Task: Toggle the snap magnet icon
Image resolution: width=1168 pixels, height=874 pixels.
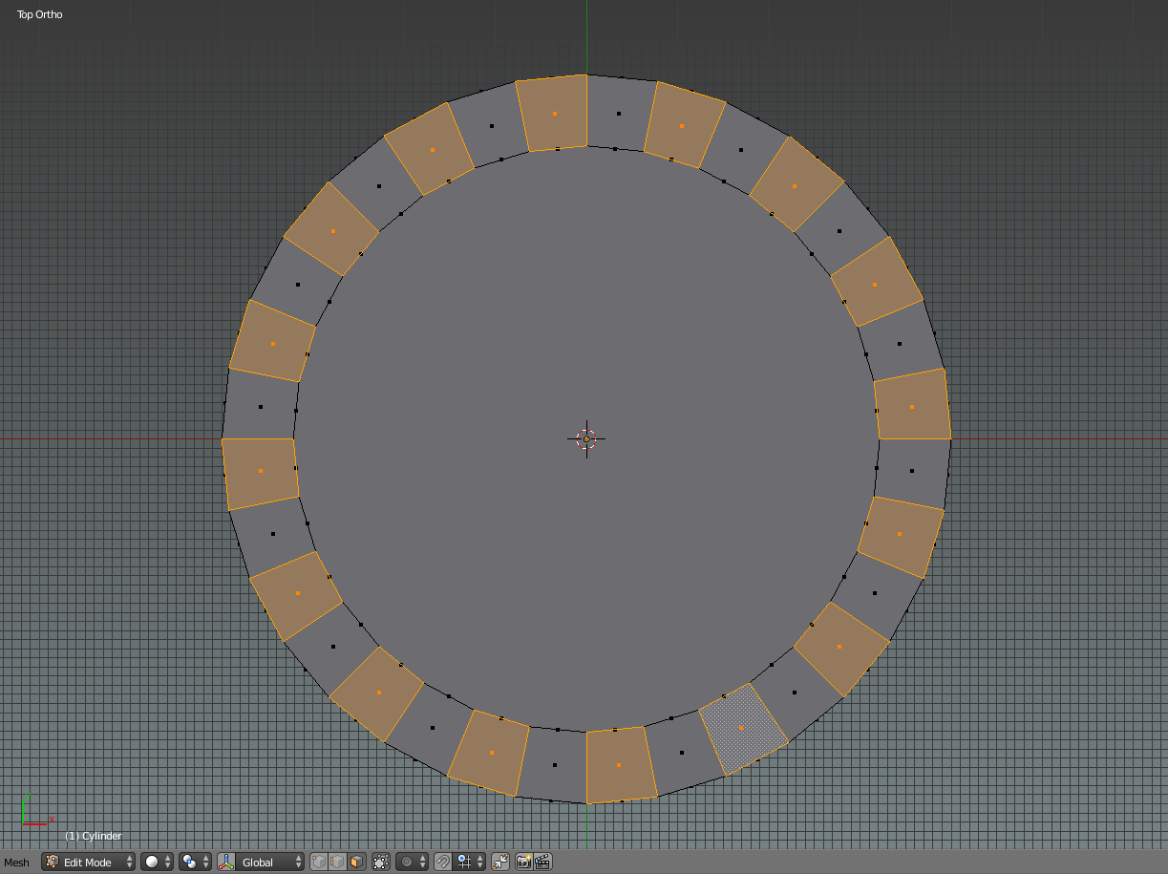Action: tap(443, 862)
